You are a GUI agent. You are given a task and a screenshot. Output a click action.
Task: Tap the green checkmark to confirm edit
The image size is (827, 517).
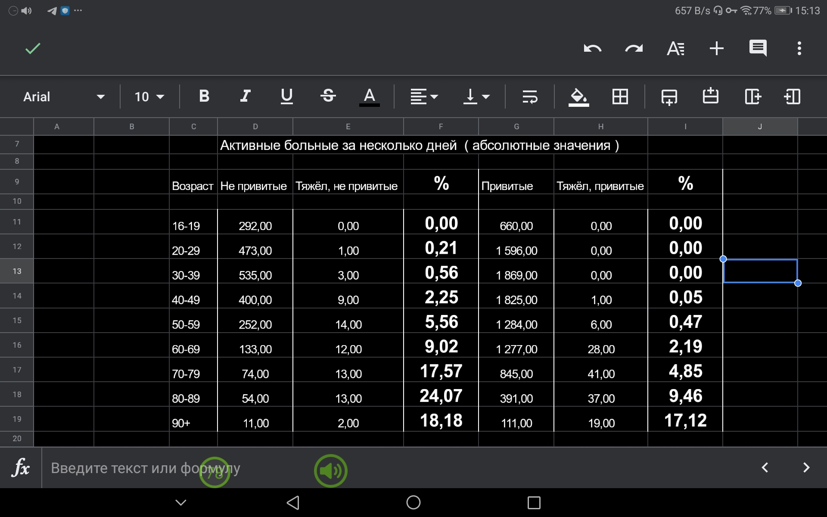33,48
